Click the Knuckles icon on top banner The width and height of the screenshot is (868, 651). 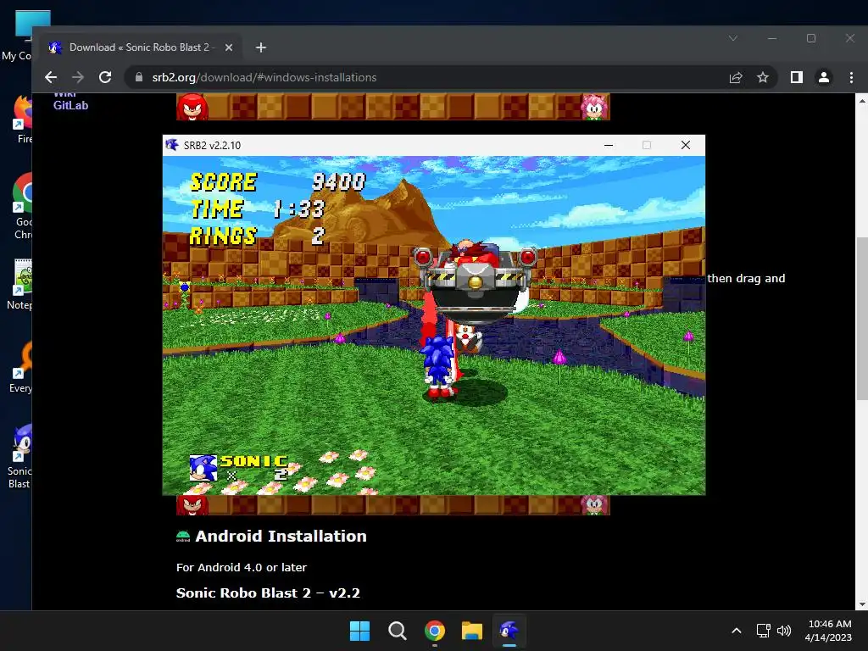(192, 106)
